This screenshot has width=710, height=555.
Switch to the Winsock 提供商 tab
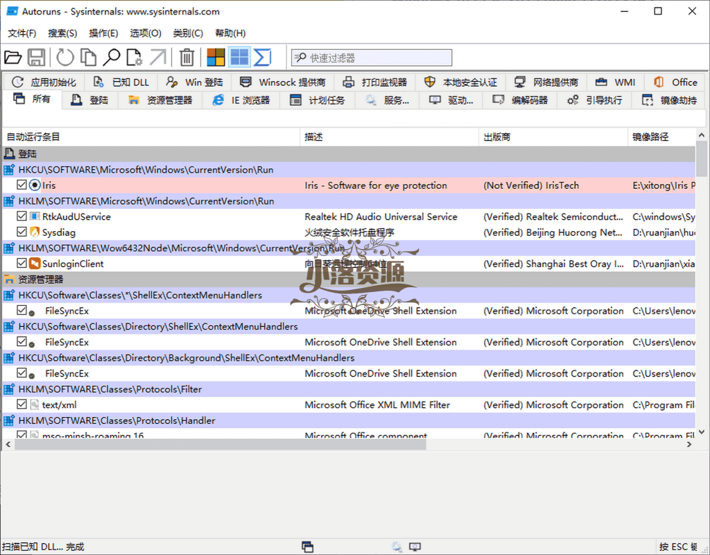283,82
